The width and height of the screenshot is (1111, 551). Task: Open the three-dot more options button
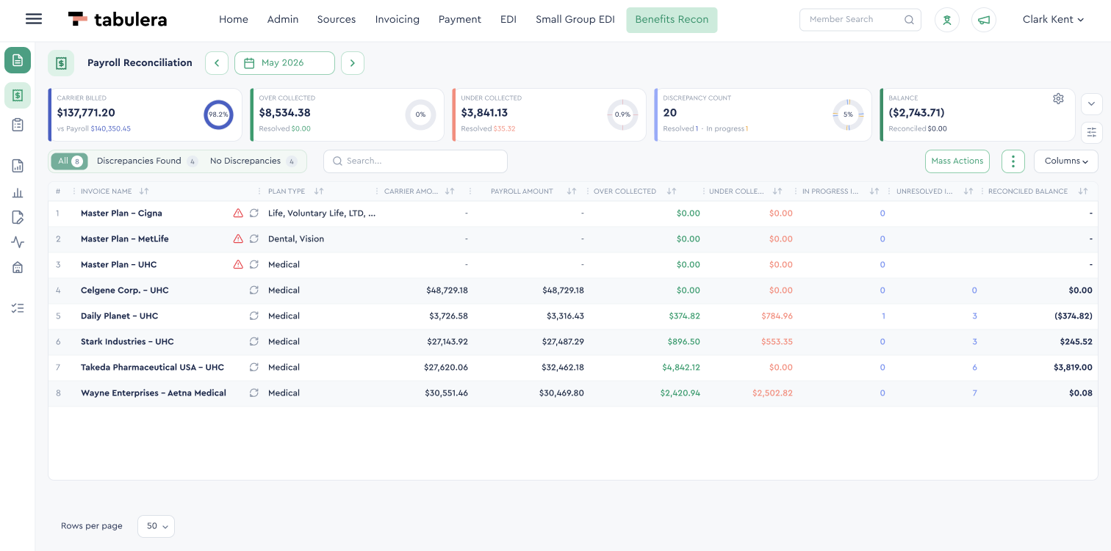coord(1013,161)
